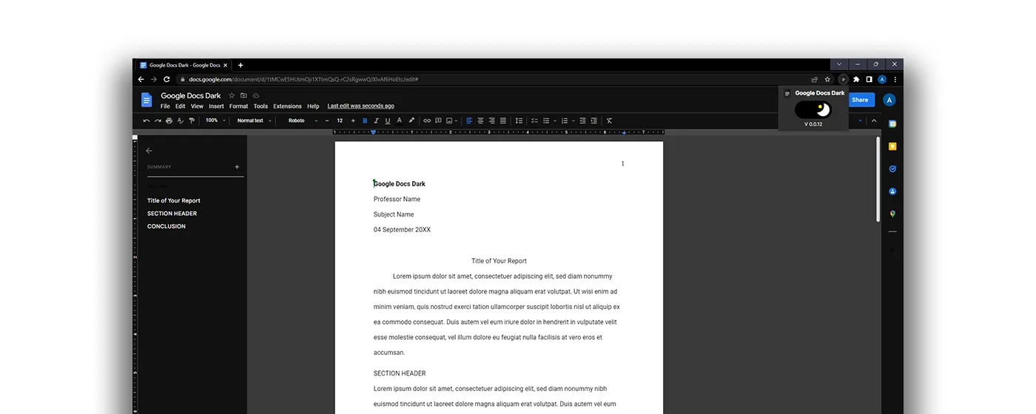Open the Tools menu
The width and height of the screenshot is (1036, 414).
260,106
